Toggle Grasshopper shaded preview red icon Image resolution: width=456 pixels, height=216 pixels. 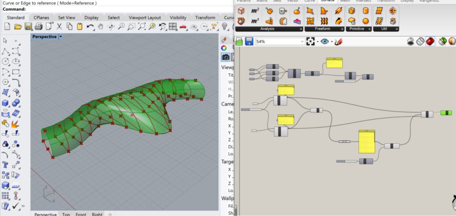430,41
